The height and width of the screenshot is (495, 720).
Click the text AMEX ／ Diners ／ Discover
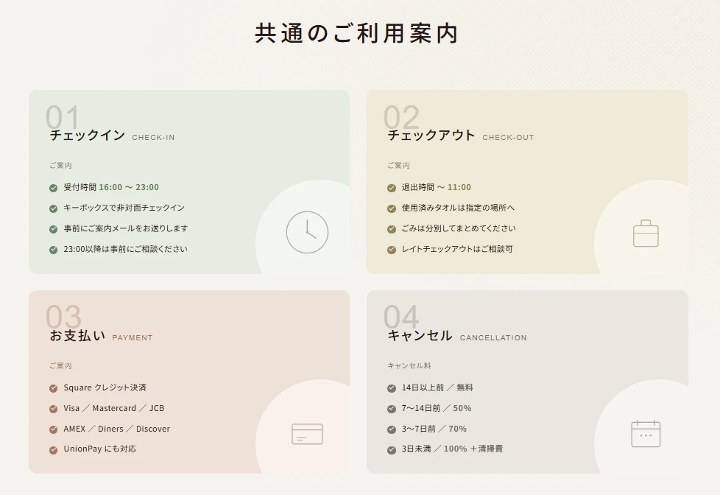point(116,429)
